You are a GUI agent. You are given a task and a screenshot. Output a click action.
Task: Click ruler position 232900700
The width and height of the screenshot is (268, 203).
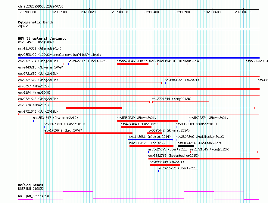[x=243, y=12]
